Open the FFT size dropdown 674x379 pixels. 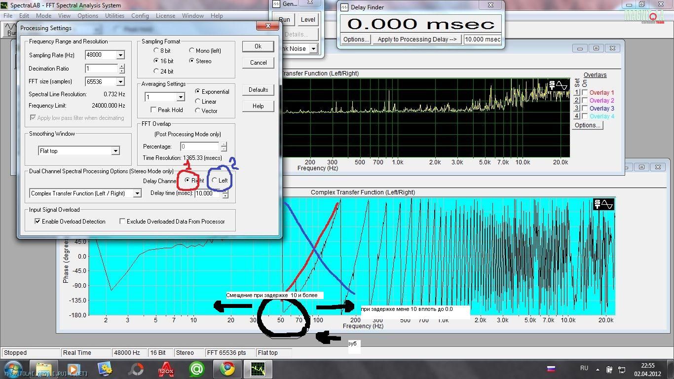point(120,81)
